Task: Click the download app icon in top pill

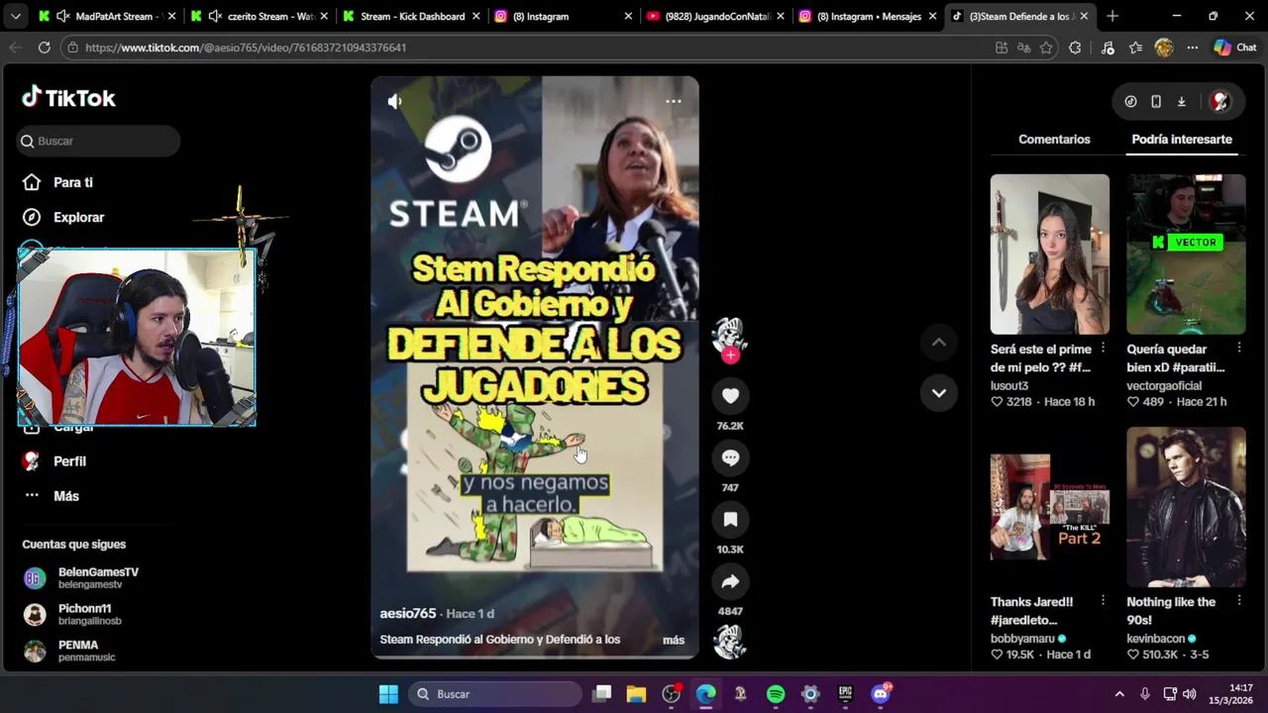Action: click(1182, 101)
